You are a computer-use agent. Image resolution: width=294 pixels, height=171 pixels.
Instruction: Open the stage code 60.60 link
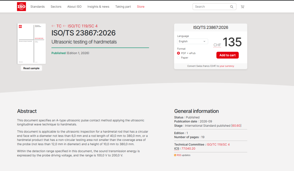click(236, 126)
